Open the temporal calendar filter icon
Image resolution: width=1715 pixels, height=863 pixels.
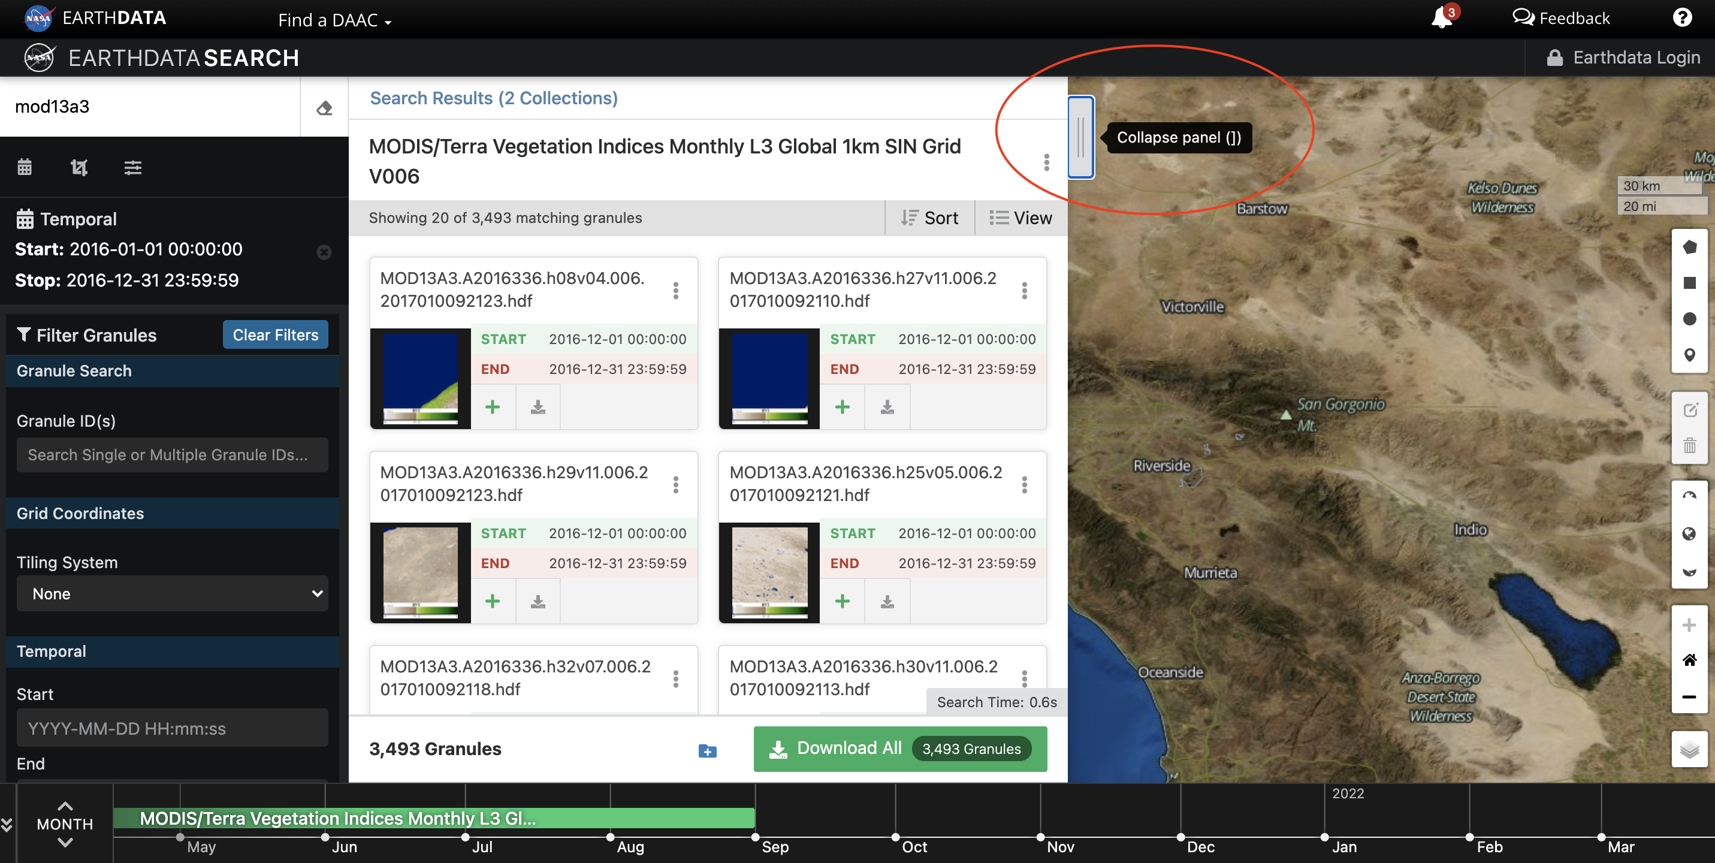25,167
